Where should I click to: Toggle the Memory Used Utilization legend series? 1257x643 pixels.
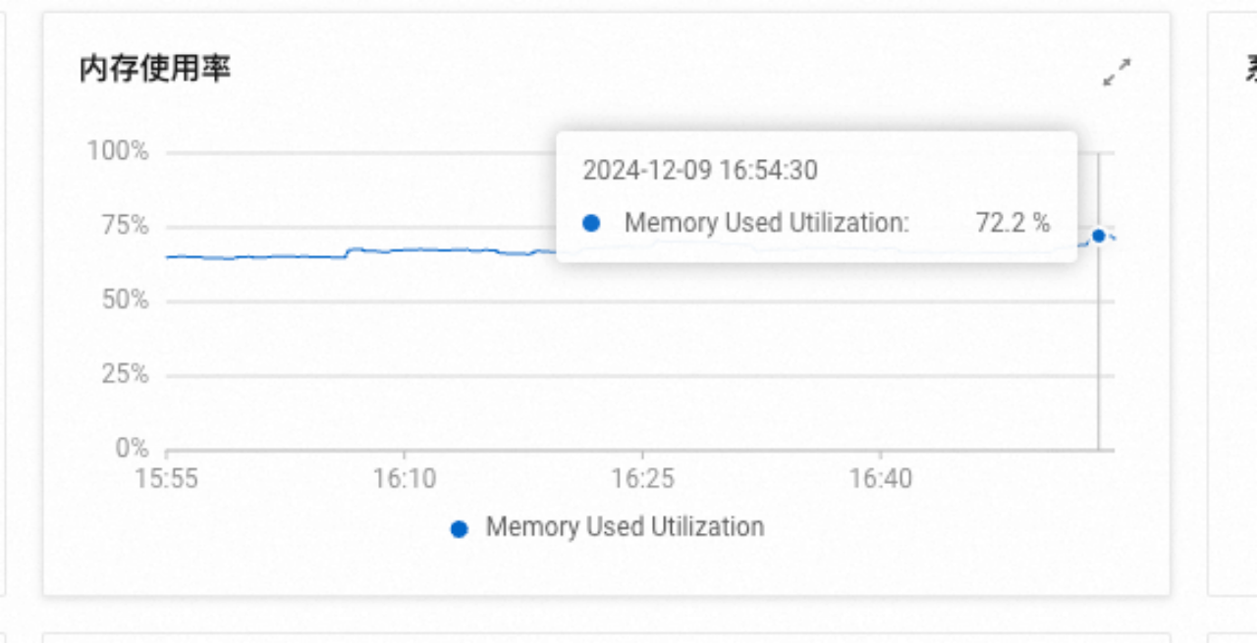[x=608, y=527]
